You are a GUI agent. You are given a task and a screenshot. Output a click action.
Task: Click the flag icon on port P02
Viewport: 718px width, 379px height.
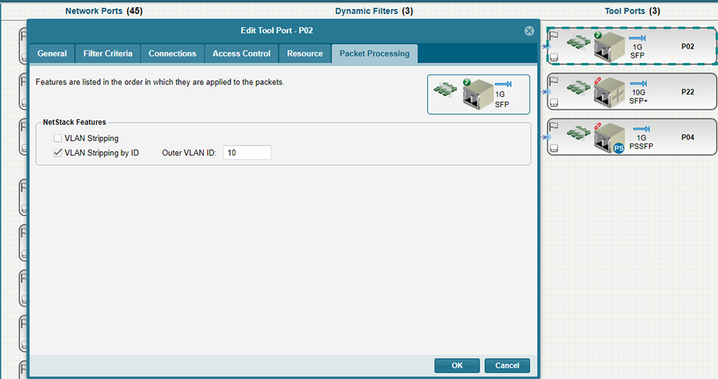pos(554,36)
